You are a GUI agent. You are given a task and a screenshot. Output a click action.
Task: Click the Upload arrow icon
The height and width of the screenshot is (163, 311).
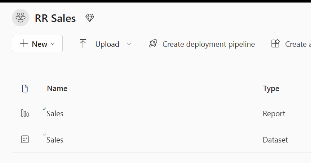(x=83, y=44)
